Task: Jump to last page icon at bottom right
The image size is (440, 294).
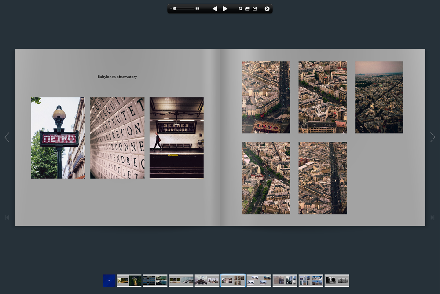Action: pyautogui.click(x=433, y=217)
